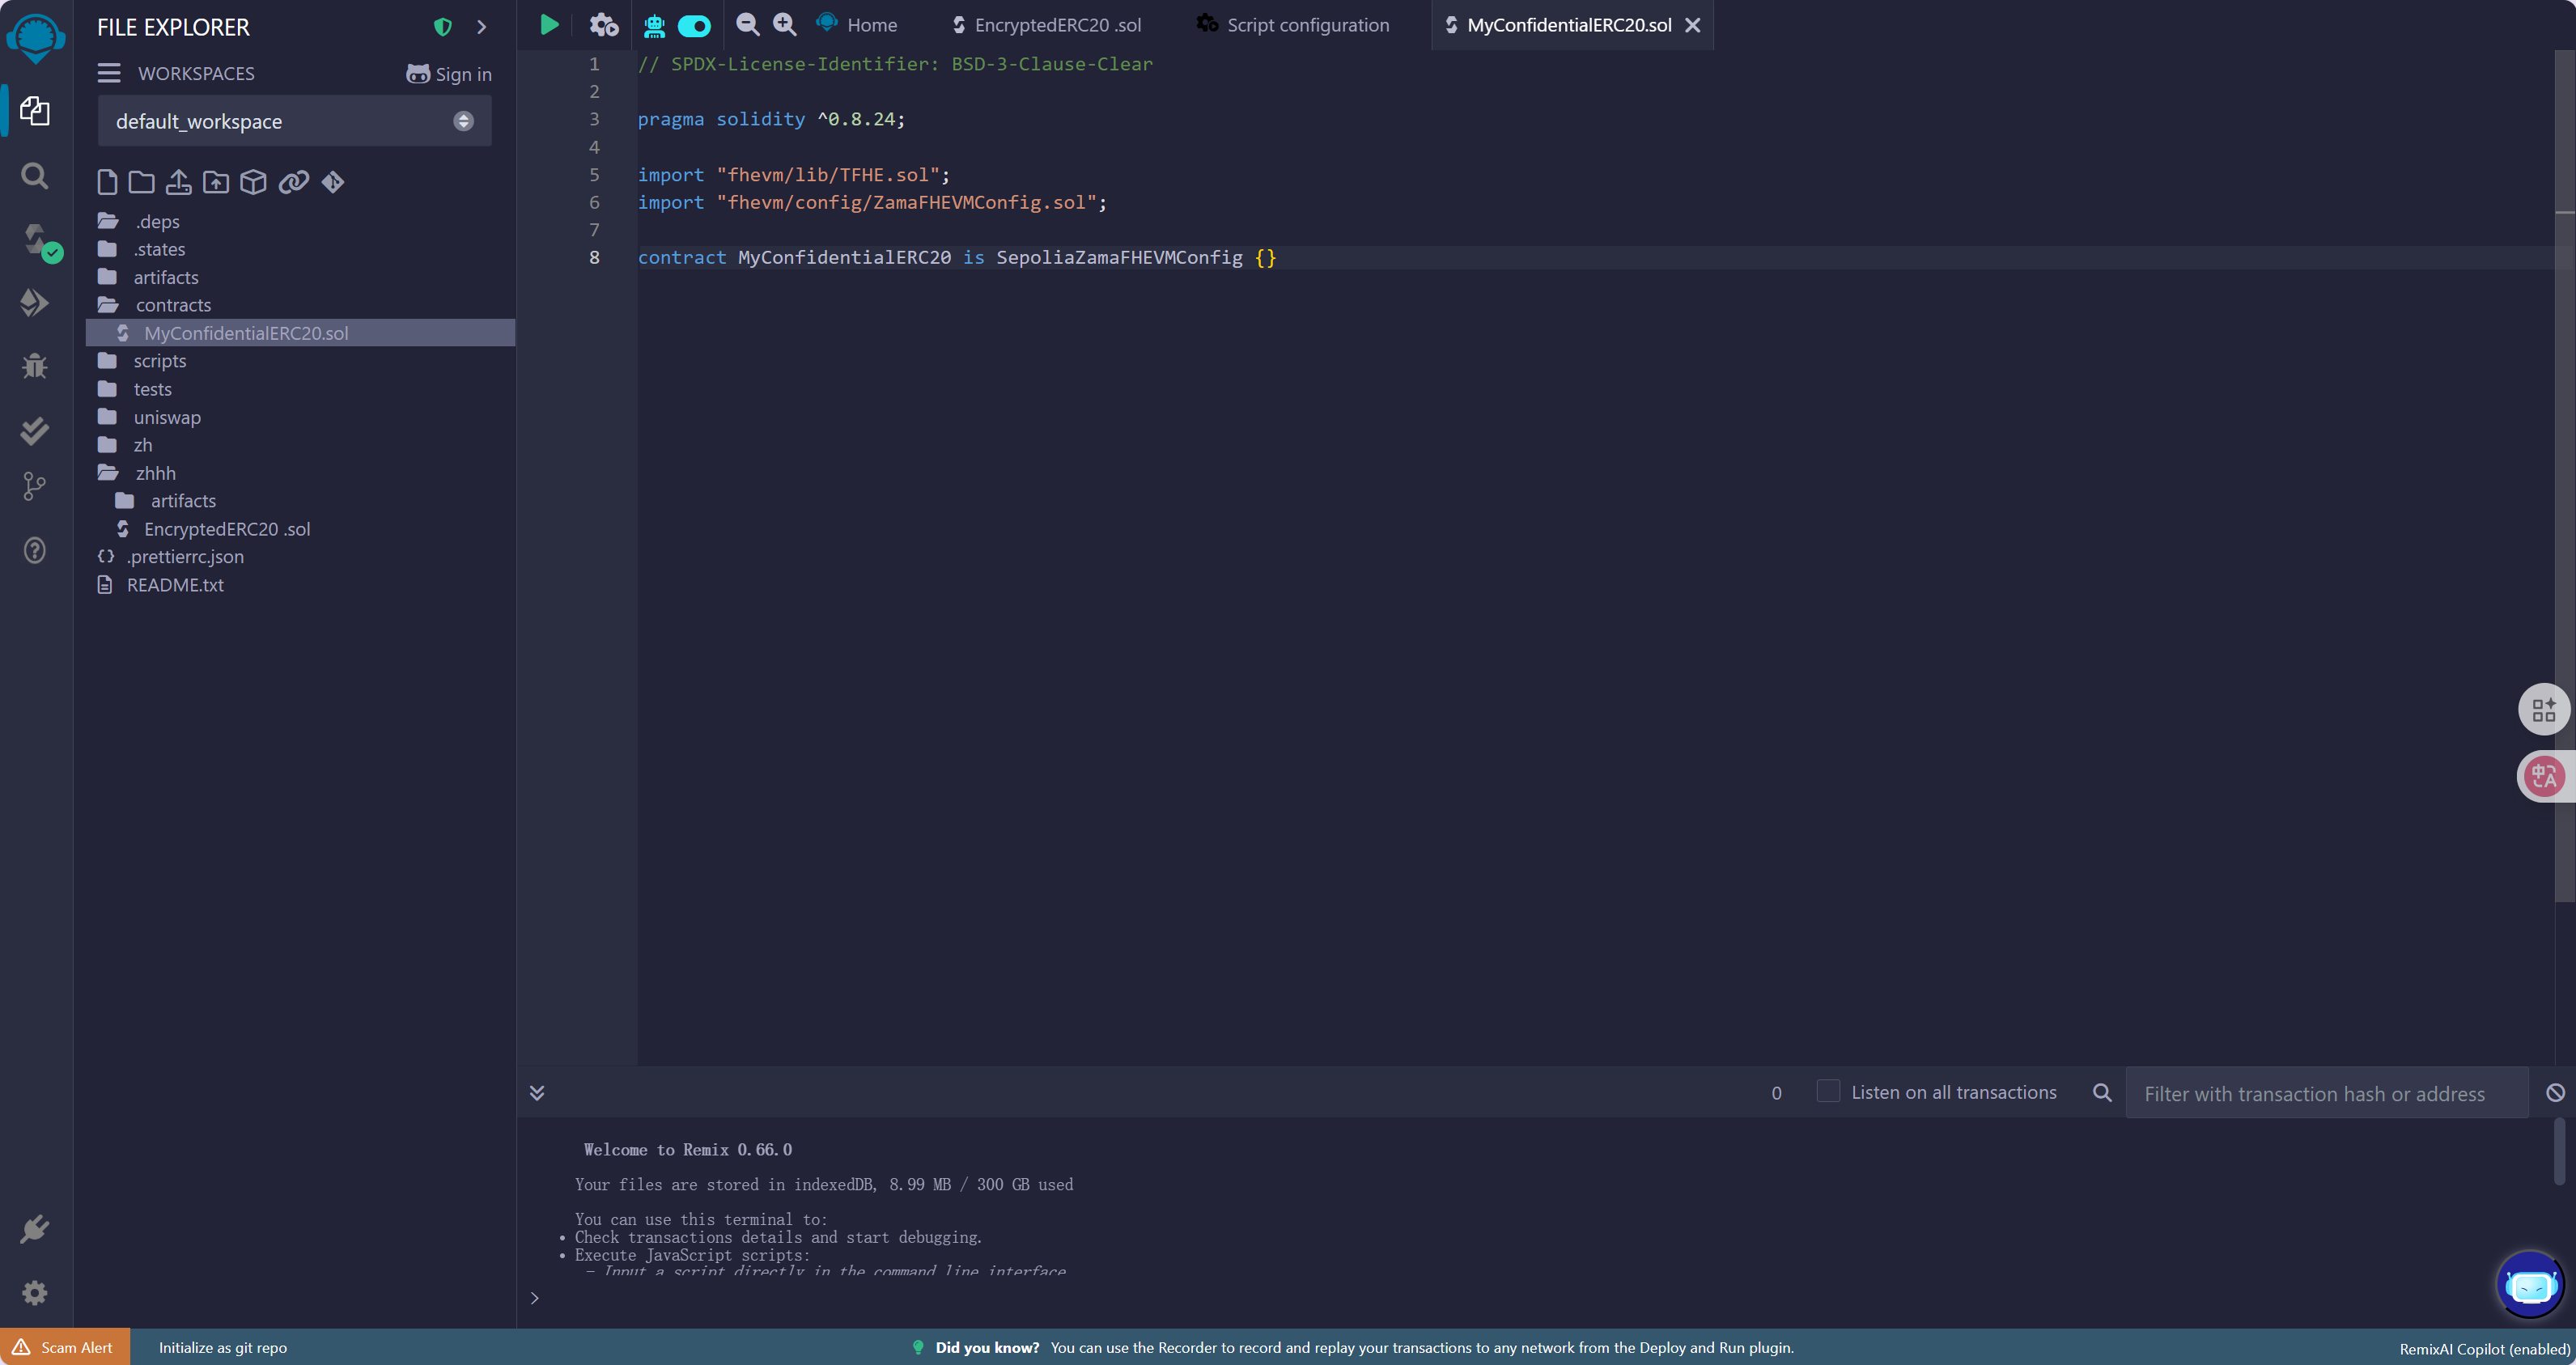Open the Solidity unit testing checkmark icon
This screenshot has height=1365, width=2576.
tap(35, 430)
